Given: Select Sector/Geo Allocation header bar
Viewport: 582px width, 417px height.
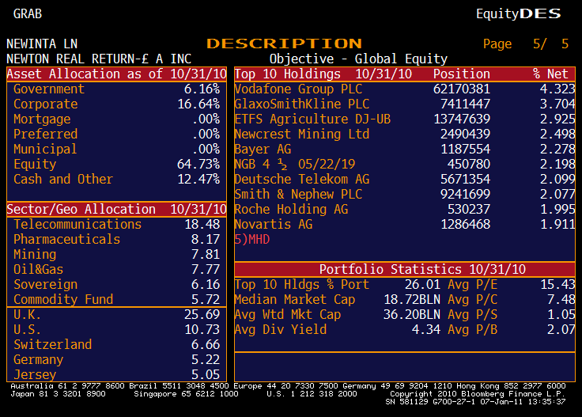Looking at the screenshot, I should (x=115, y=209).
